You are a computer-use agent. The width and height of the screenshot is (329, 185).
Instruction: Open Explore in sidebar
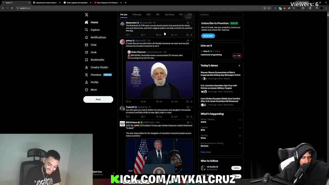click(92, 30)
